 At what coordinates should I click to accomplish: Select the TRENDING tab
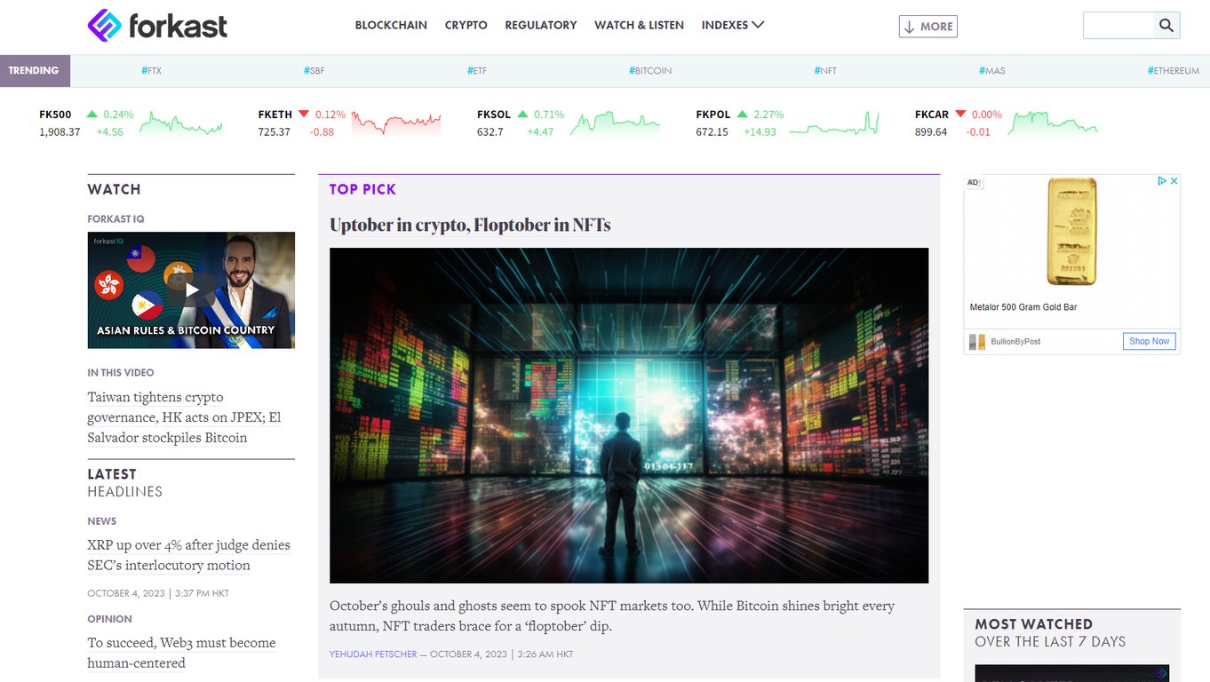(x=34, y=70)
